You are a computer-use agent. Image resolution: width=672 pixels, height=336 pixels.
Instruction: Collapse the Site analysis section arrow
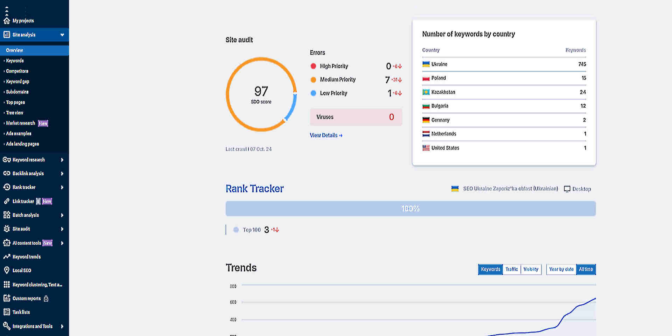[x=62, y=35]
